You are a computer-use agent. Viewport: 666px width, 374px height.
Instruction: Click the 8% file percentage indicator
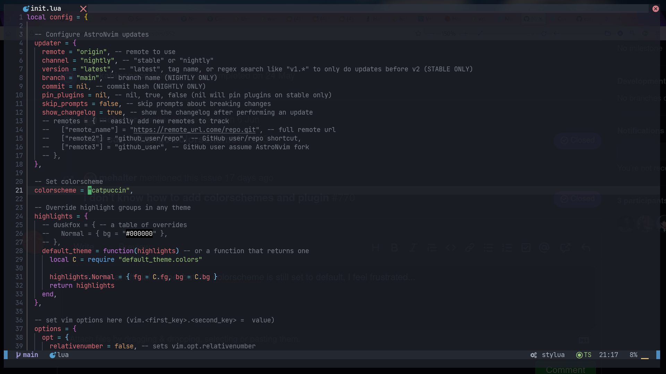[x=633, y=355]
